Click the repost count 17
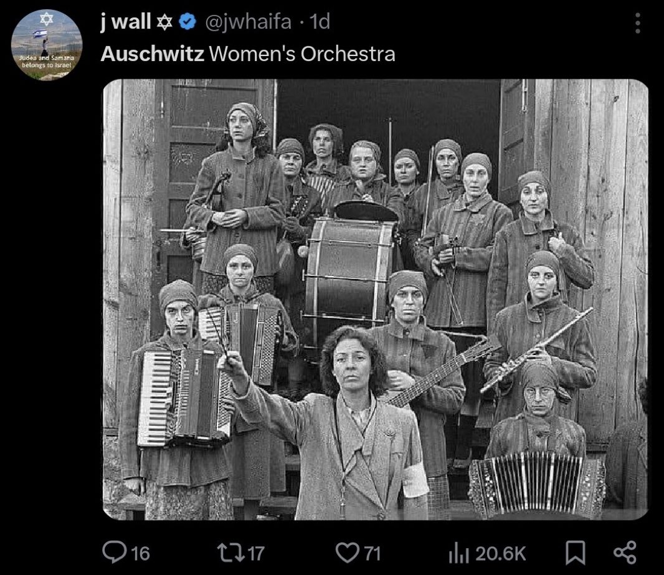The width and height of the screenshot is (664, 575). pos(256,553)
